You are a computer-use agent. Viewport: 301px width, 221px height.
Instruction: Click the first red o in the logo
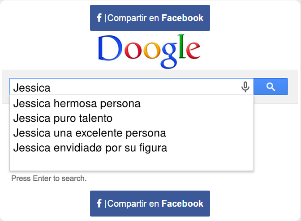[x=133, y=51]
